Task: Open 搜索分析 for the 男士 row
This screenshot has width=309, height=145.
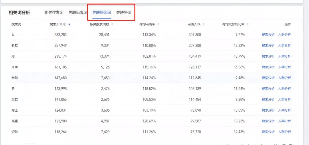Action: click(268, 110)
